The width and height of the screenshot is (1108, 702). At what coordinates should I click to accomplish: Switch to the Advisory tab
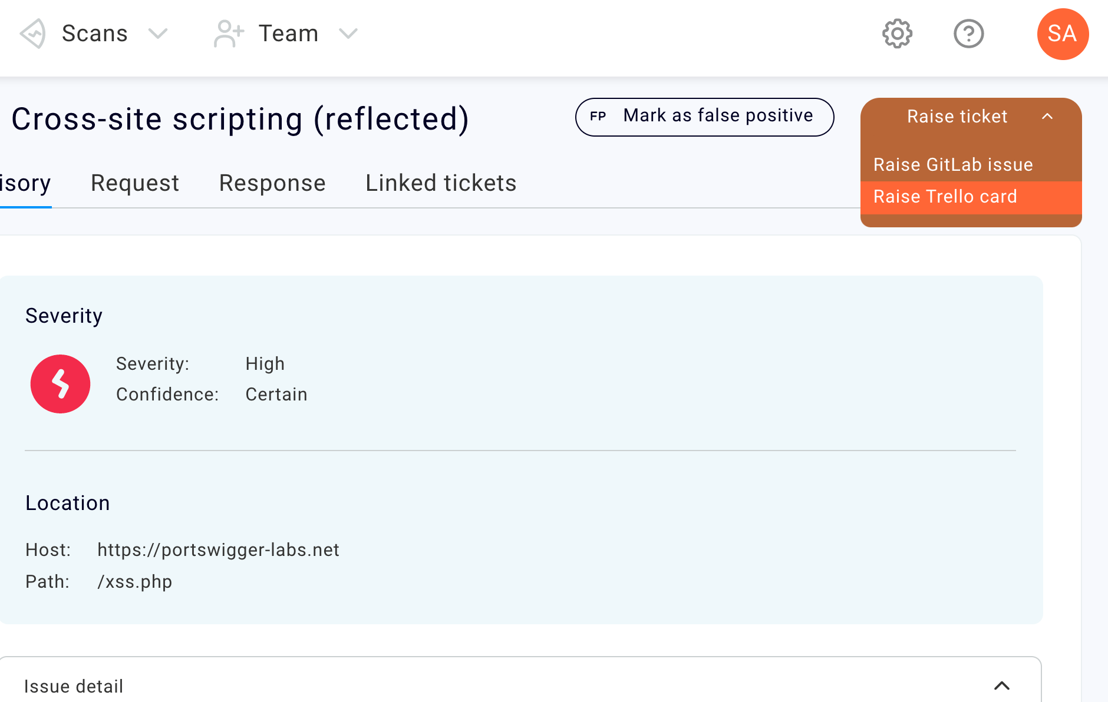(25, 183)
